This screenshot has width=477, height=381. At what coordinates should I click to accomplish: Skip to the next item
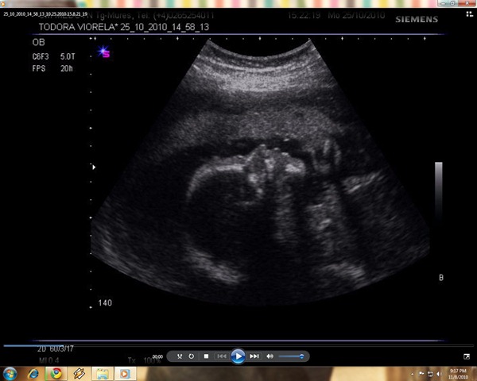click(x=254, y=356)
